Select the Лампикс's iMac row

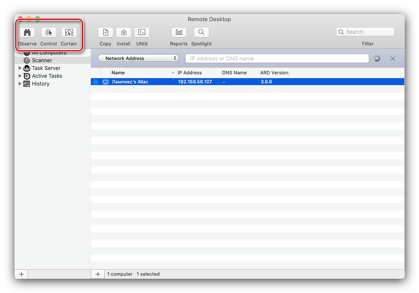click(247, 82)
